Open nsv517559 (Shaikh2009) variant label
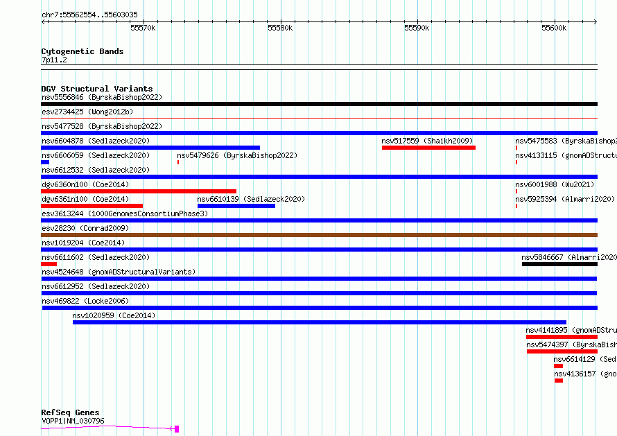The image size is (617, 436). click(x=427, y=141)
